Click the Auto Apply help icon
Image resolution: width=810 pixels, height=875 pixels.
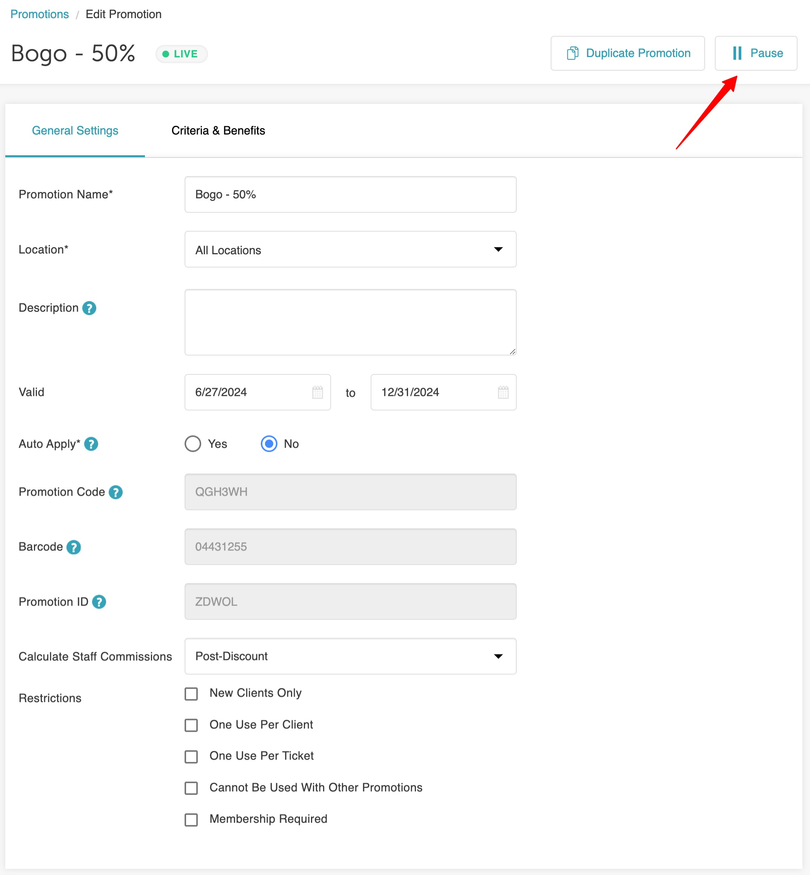pyautogui.click(x=91, y=444)
